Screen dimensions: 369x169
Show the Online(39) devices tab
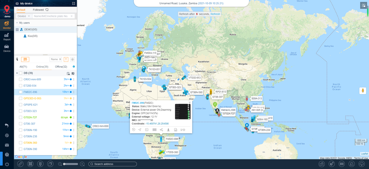tap(42, 67)
